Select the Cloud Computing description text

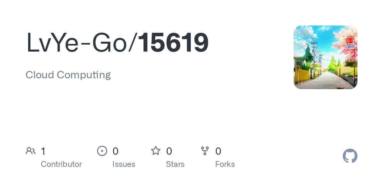point(68,75)
